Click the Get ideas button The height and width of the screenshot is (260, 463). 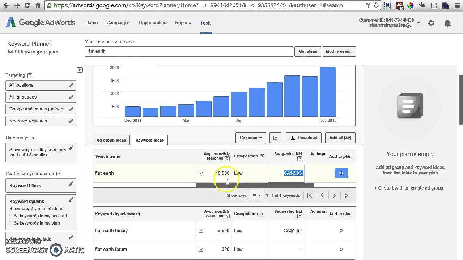(308, 51)
